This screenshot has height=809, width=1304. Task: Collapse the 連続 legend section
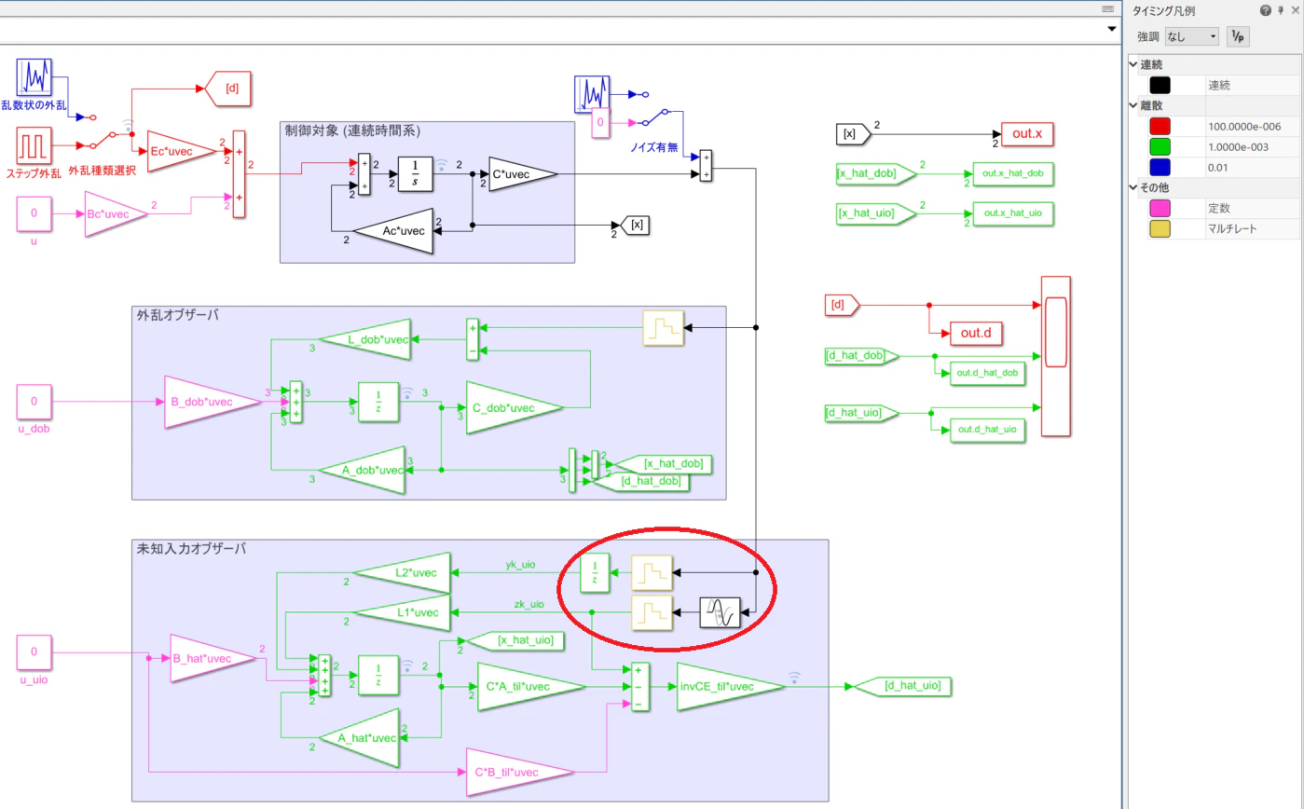1133,64
